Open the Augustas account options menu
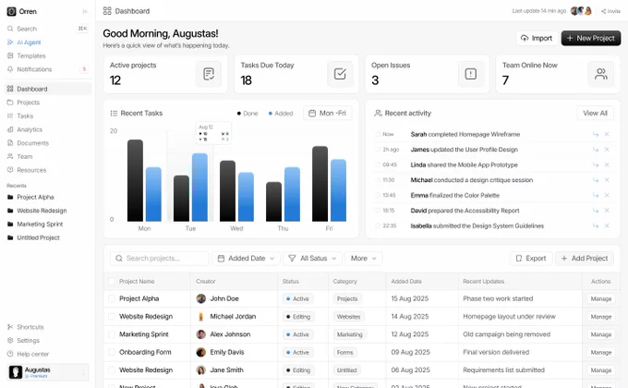 click(x=84, y=372)
